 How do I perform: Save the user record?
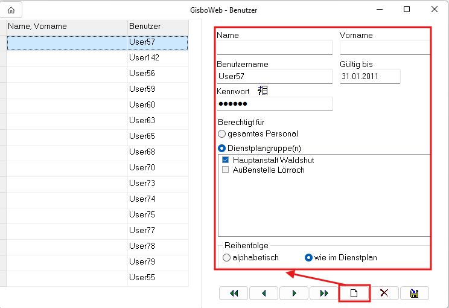point(415,293)
